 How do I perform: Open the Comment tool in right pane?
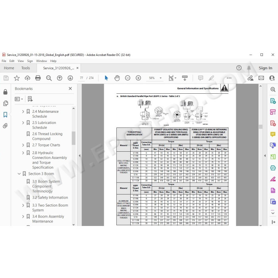(273, 134)
